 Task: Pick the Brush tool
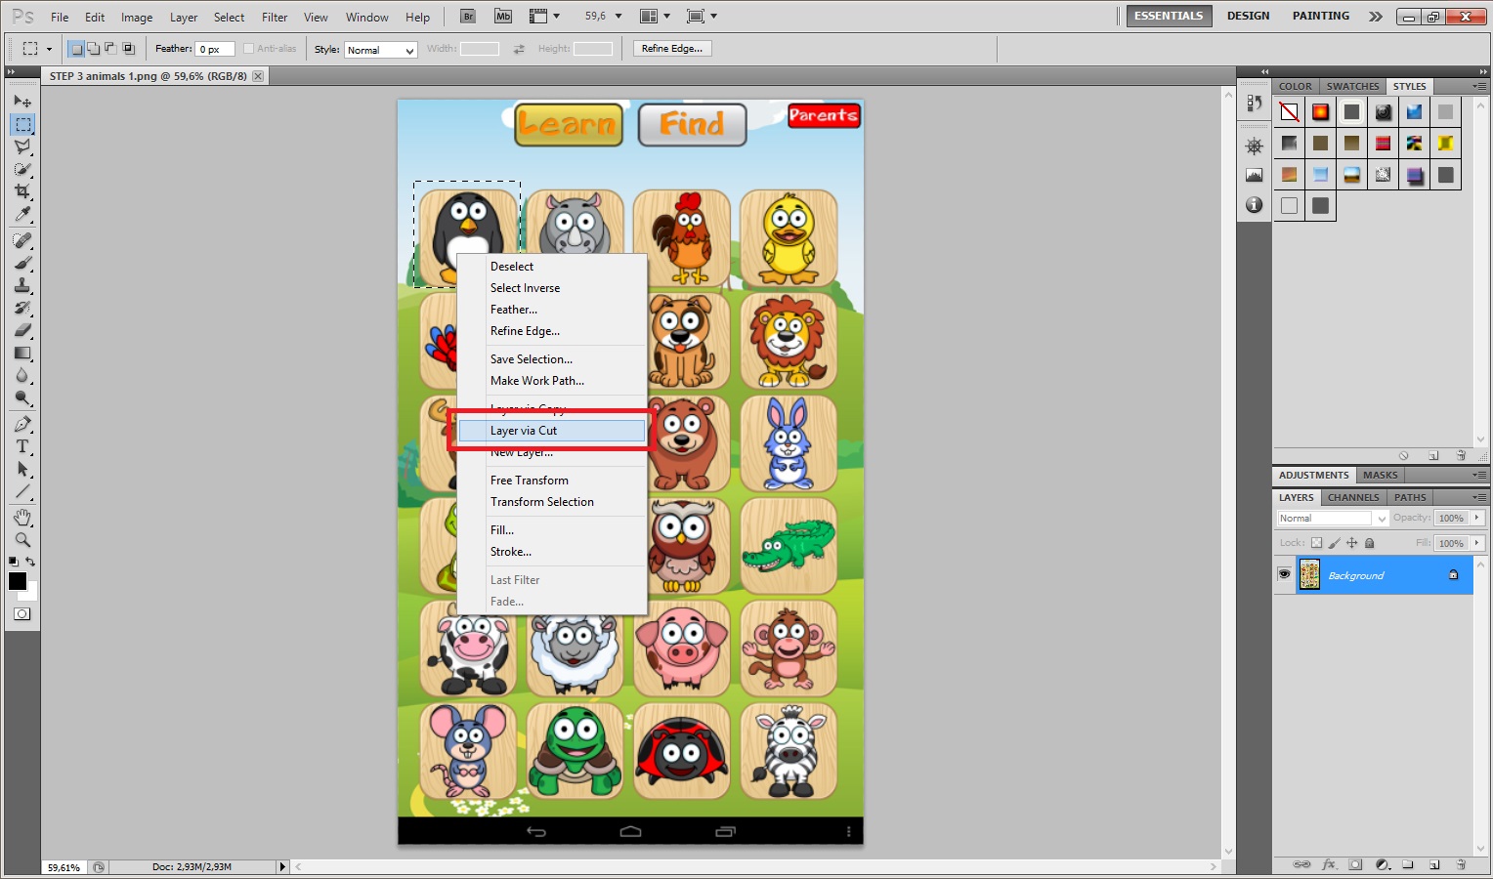click(x=22, y=263)
